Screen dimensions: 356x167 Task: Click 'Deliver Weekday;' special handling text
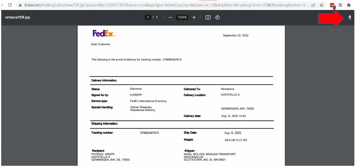pyautogui.click(x=142, y=107)
